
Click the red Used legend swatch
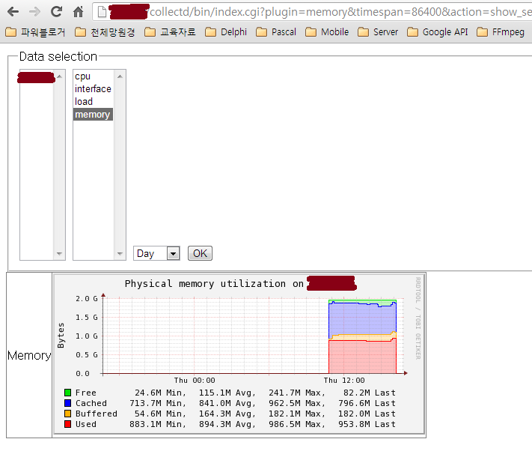click(67, 424)
